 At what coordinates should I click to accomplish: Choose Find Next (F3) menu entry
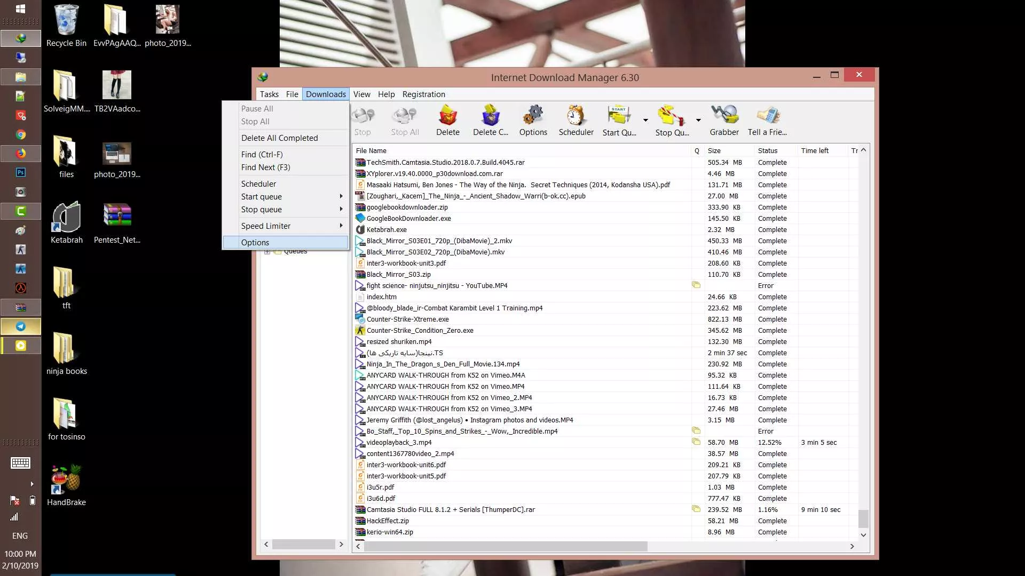[286, 167]
